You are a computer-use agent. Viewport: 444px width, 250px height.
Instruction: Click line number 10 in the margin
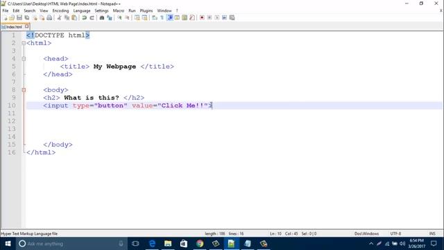tap(11, 106)
